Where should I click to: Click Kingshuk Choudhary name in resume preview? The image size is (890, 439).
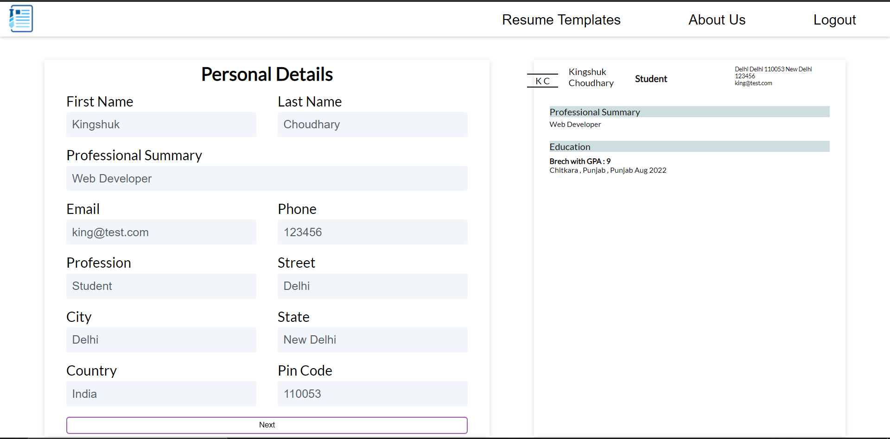pos(591,77)
